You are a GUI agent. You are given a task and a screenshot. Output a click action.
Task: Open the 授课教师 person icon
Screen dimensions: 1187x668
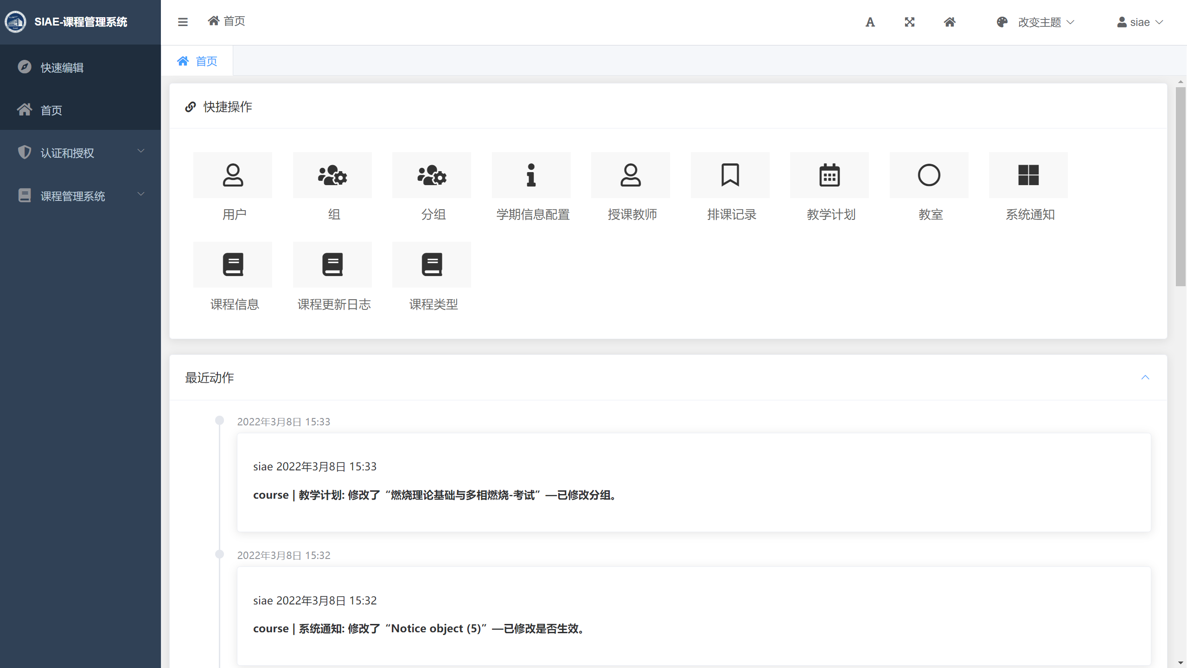pos(631,175)
